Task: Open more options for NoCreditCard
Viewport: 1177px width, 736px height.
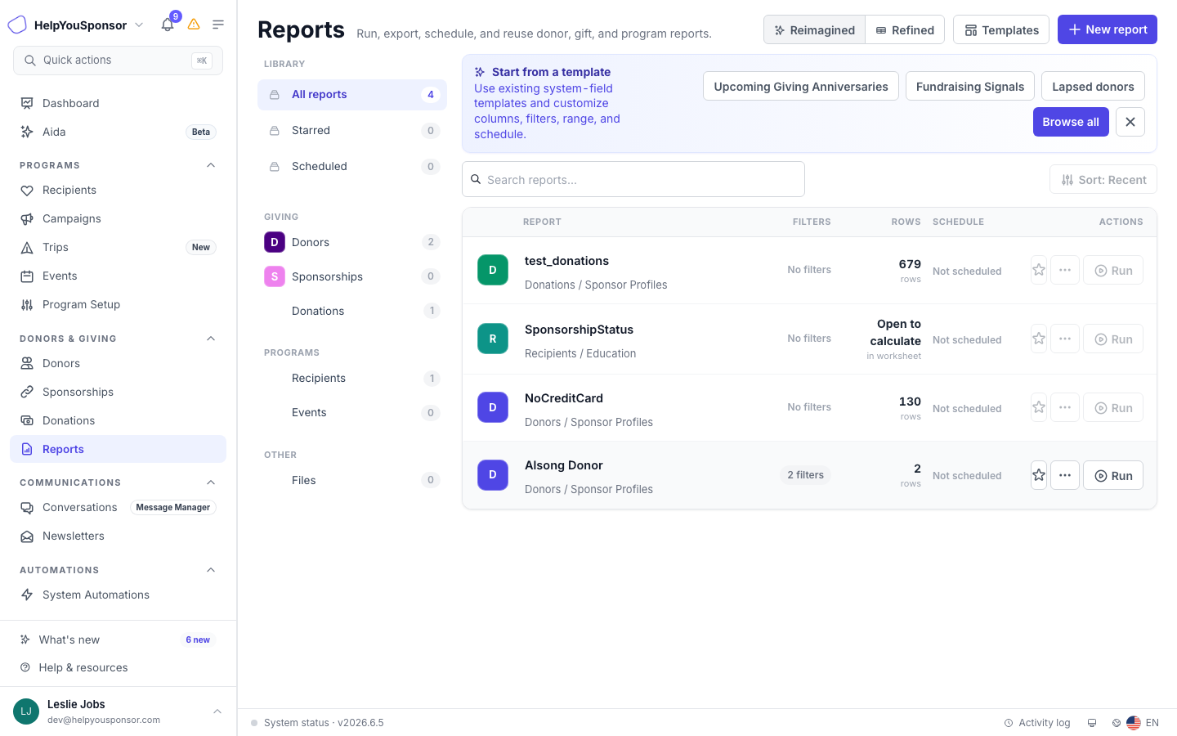Action: coord(1065,408)
